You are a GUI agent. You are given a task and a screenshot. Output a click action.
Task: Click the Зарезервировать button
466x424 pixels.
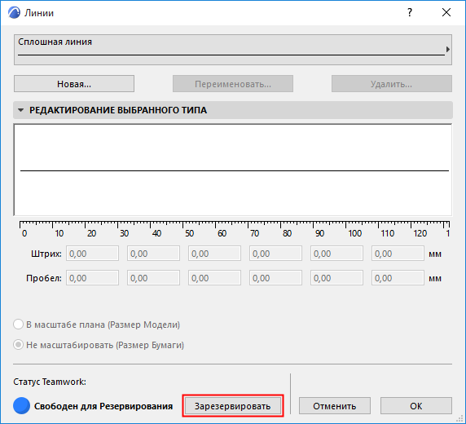pos(233,406)
